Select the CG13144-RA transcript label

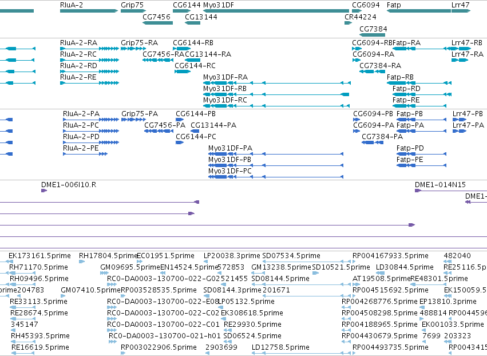[208, 54]
